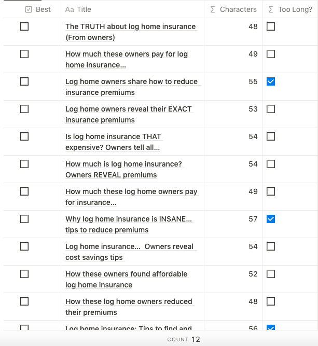Click the sigma icon beside Characters

(213, 9)
